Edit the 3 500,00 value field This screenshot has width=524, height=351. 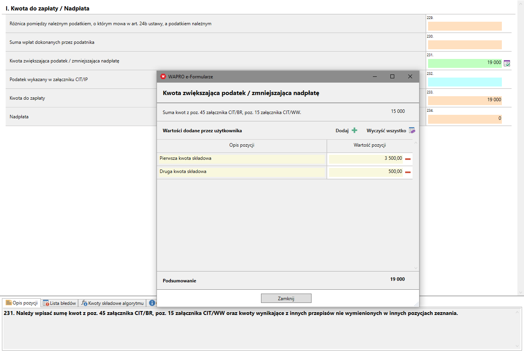[x=366, y=159]
